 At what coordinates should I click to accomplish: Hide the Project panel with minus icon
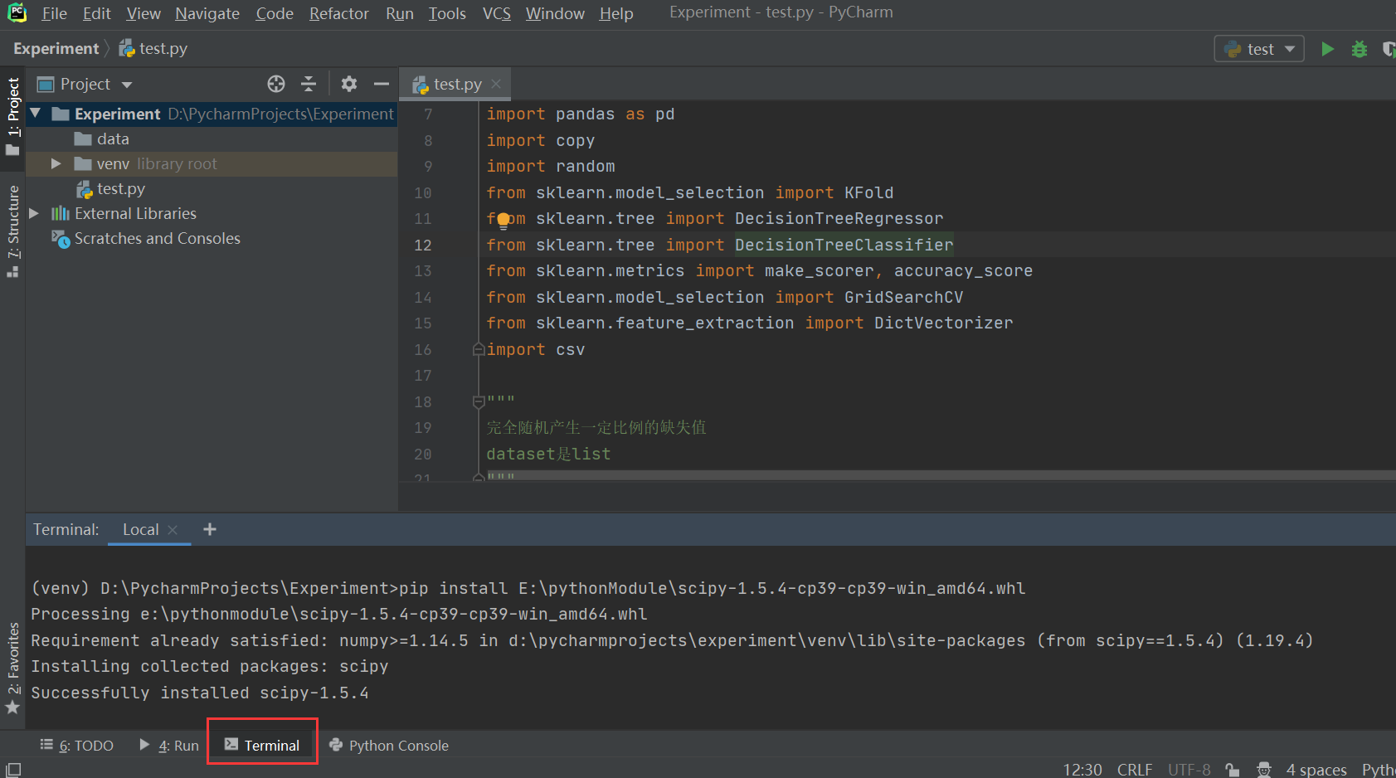pyautogui.click(x=382, y=84)
